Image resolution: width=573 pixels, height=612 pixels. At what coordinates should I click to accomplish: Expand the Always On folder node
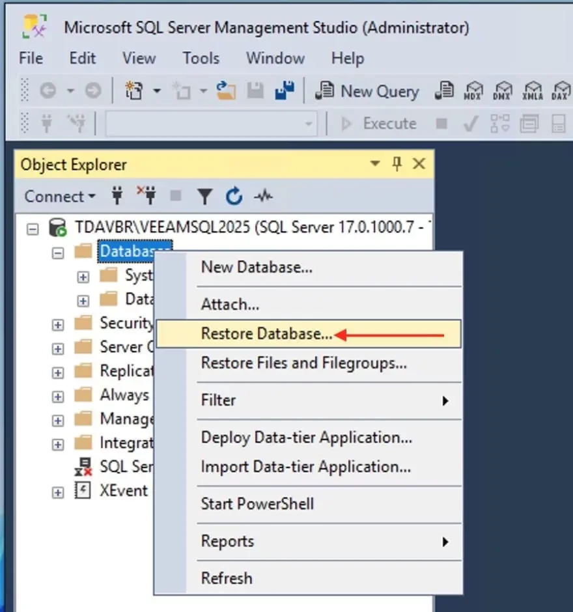[x=58, y=396]
